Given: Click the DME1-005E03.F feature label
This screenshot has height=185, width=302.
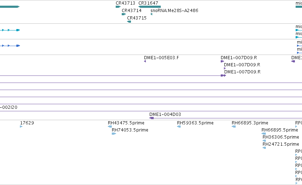Looking at the screenshot, I should (x=161, y=58).
